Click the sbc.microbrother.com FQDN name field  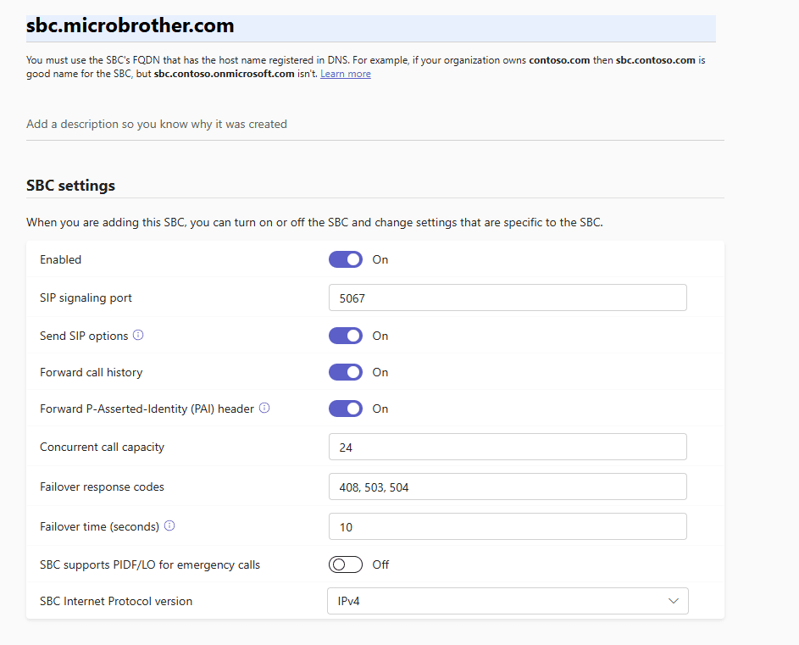370,27
